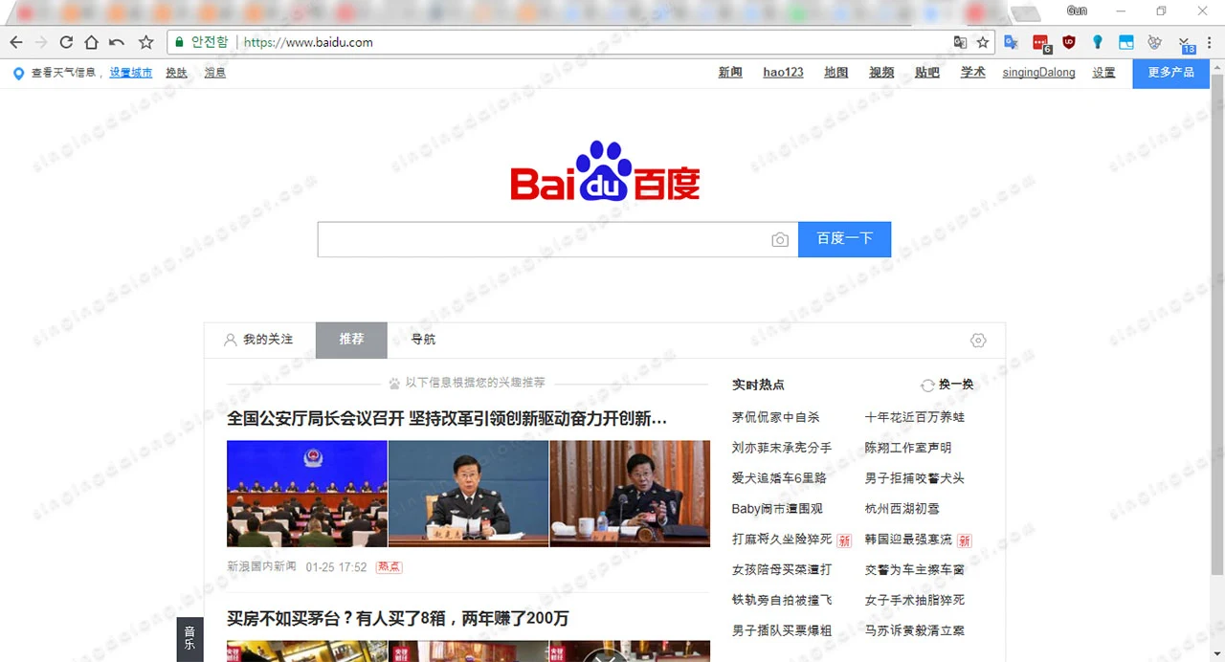This screenshot has height=662, width=1225.
Task: Open Chrome three-dot menu
Action: (1210, 42)
